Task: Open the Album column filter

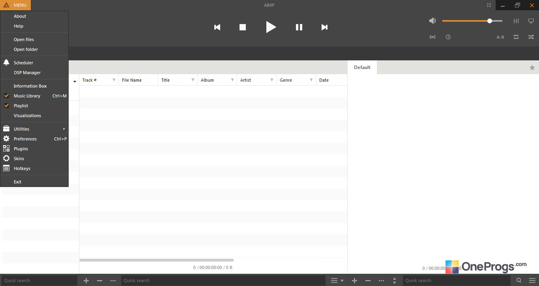Action: [x=232, y=80]
